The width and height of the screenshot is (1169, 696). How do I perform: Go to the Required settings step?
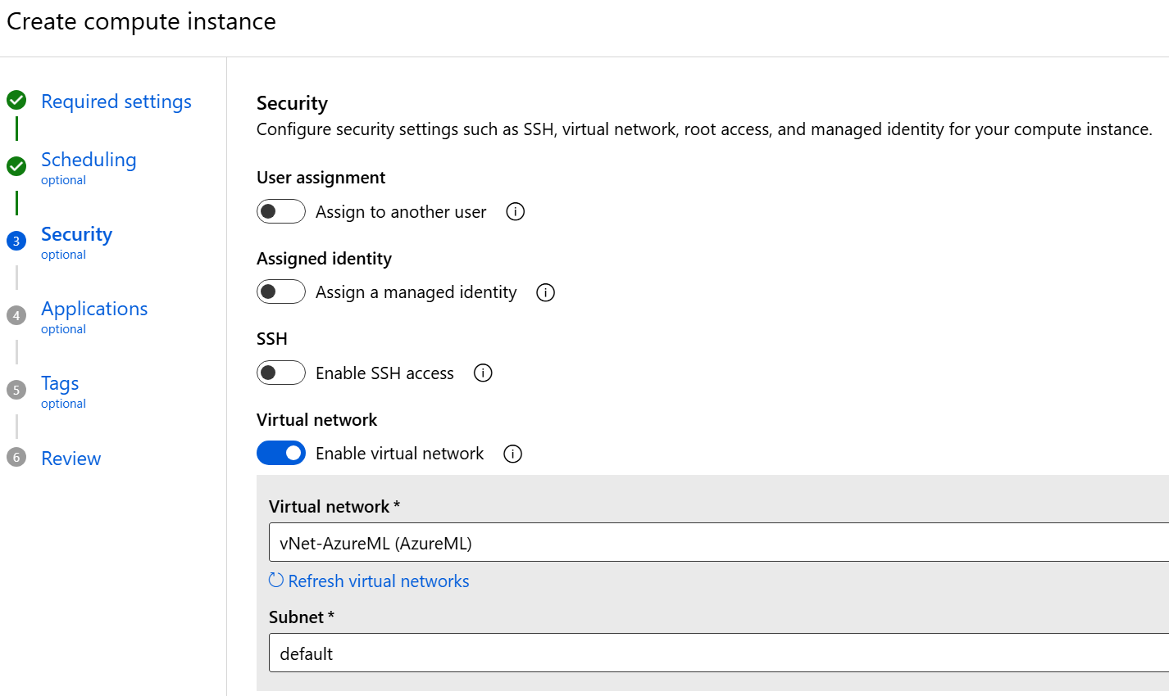point(116,102)
